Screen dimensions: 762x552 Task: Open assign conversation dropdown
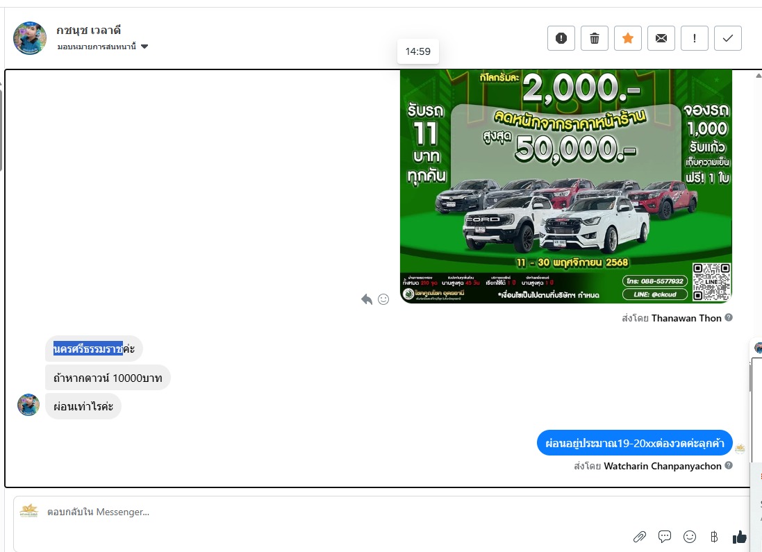(x=103, y=47)
